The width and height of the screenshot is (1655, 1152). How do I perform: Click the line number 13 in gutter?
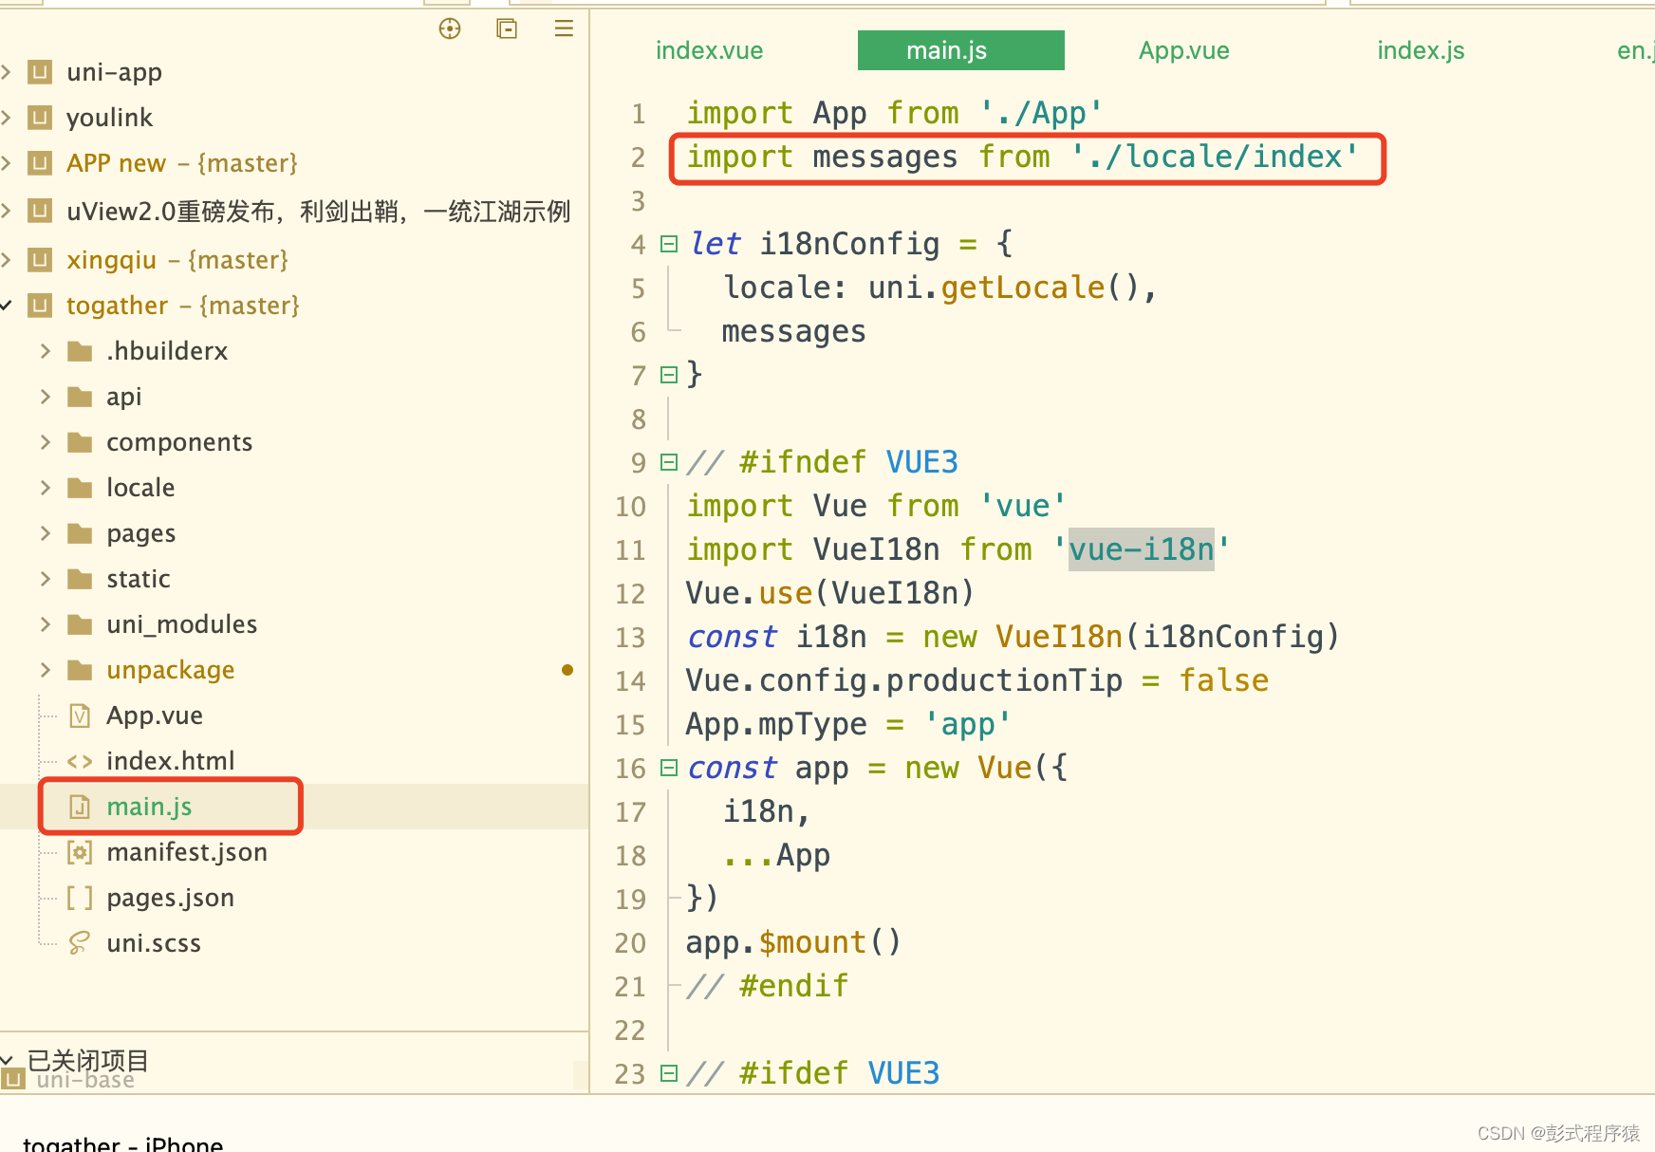(x=630, y=638)
